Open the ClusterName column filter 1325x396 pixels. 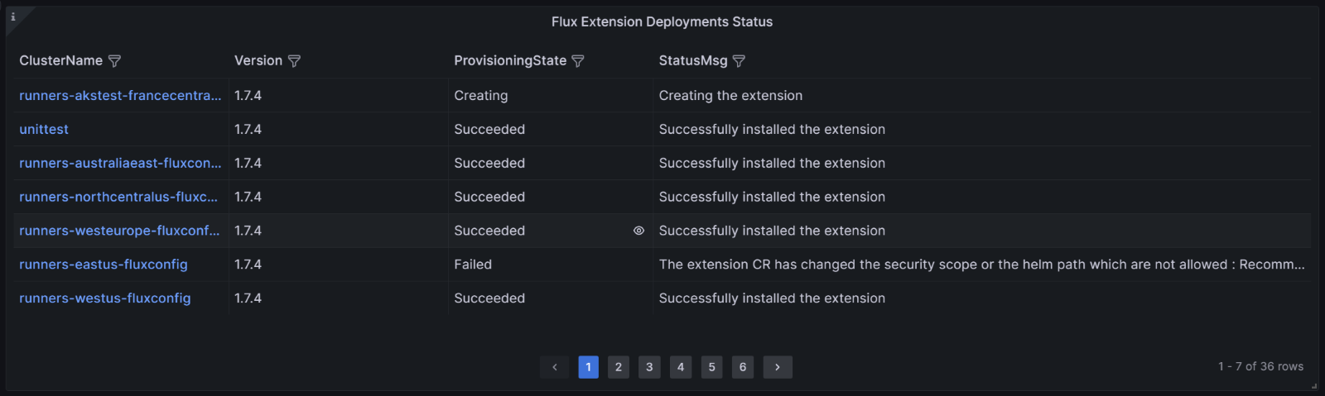[115, 61]
